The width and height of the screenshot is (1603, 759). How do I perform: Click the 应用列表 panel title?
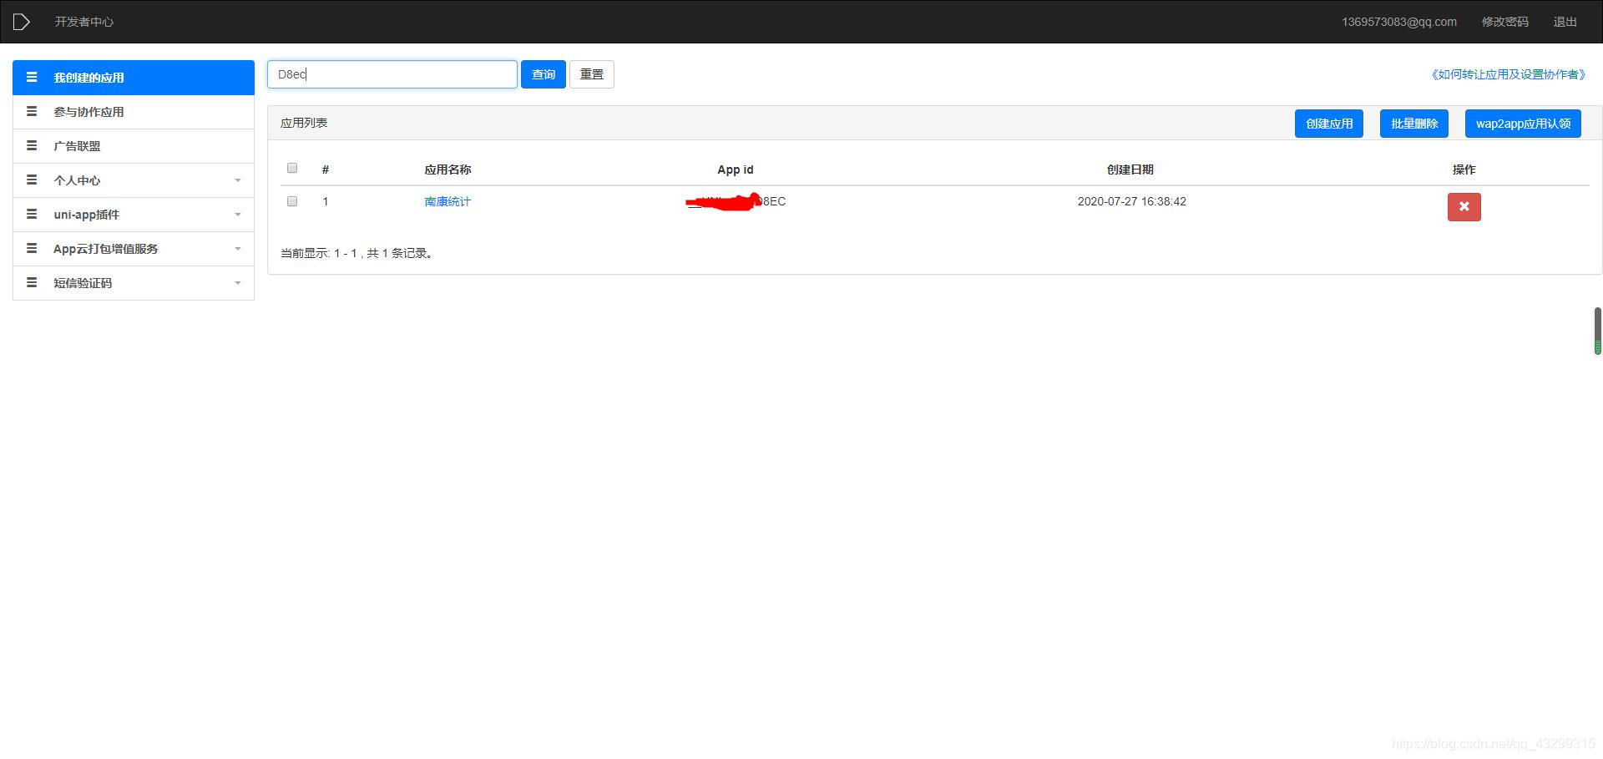(x=304, y=123)
